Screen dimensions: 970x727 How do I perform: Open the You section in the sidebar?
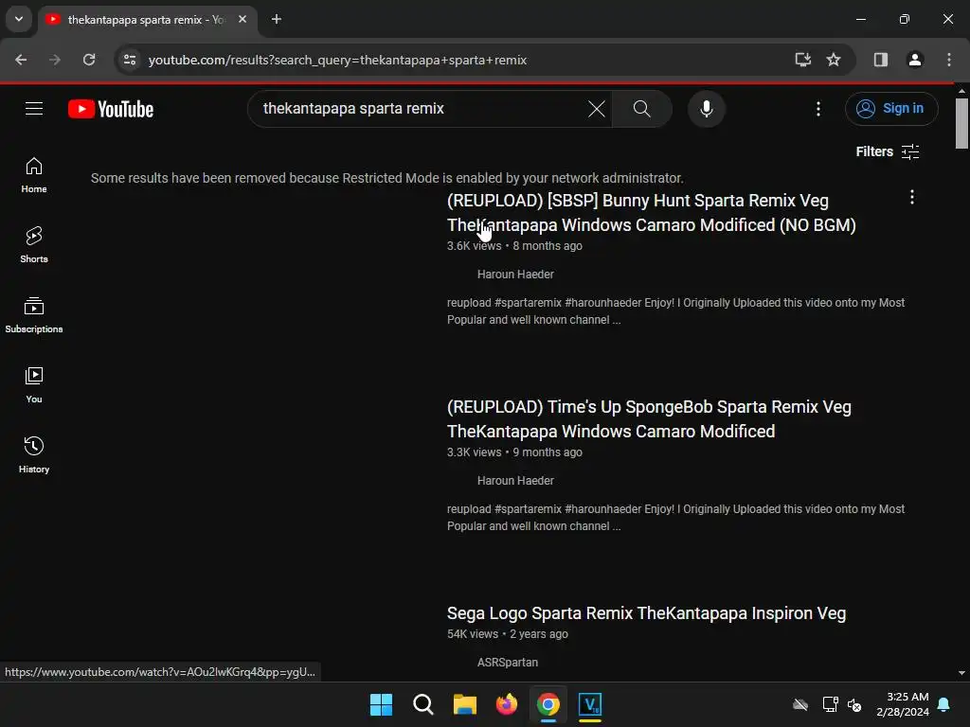(34, 385)
